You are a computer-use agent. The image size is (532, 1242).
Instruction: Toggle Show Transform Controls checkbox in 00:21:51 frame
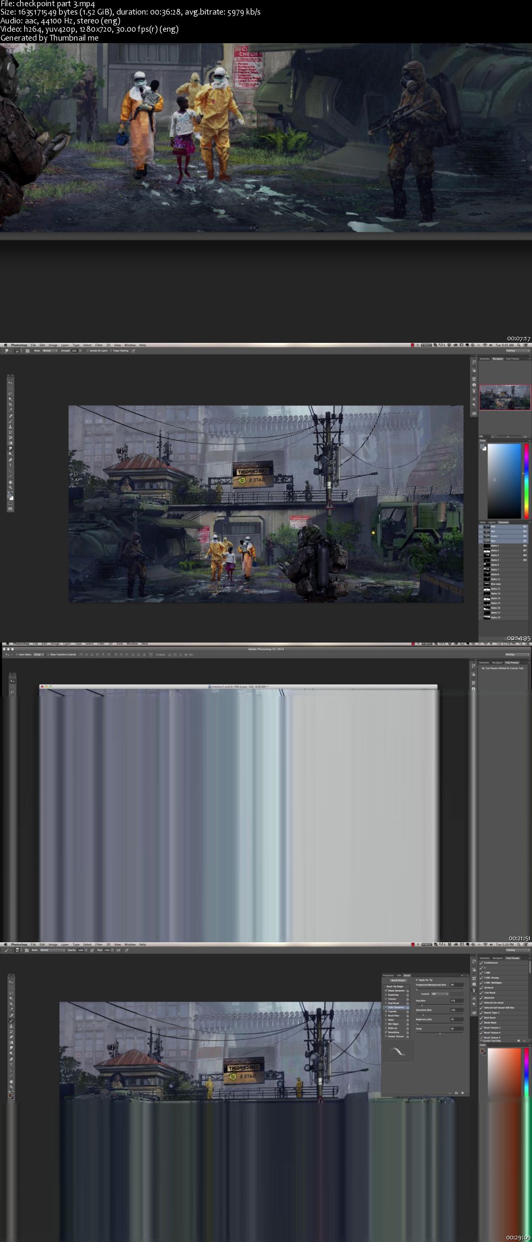coord(48,655)
